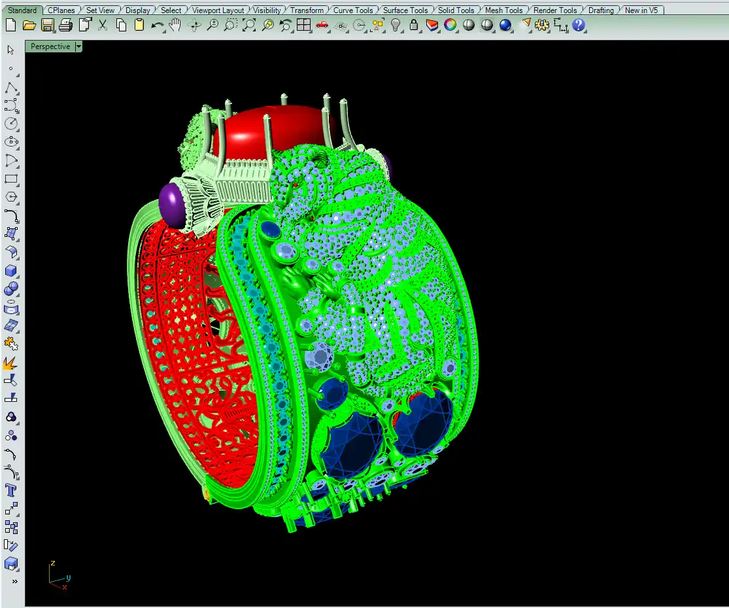The image size is (729, 608).
Task: Click the Zoom Extents icon
Action: point(249,25)
